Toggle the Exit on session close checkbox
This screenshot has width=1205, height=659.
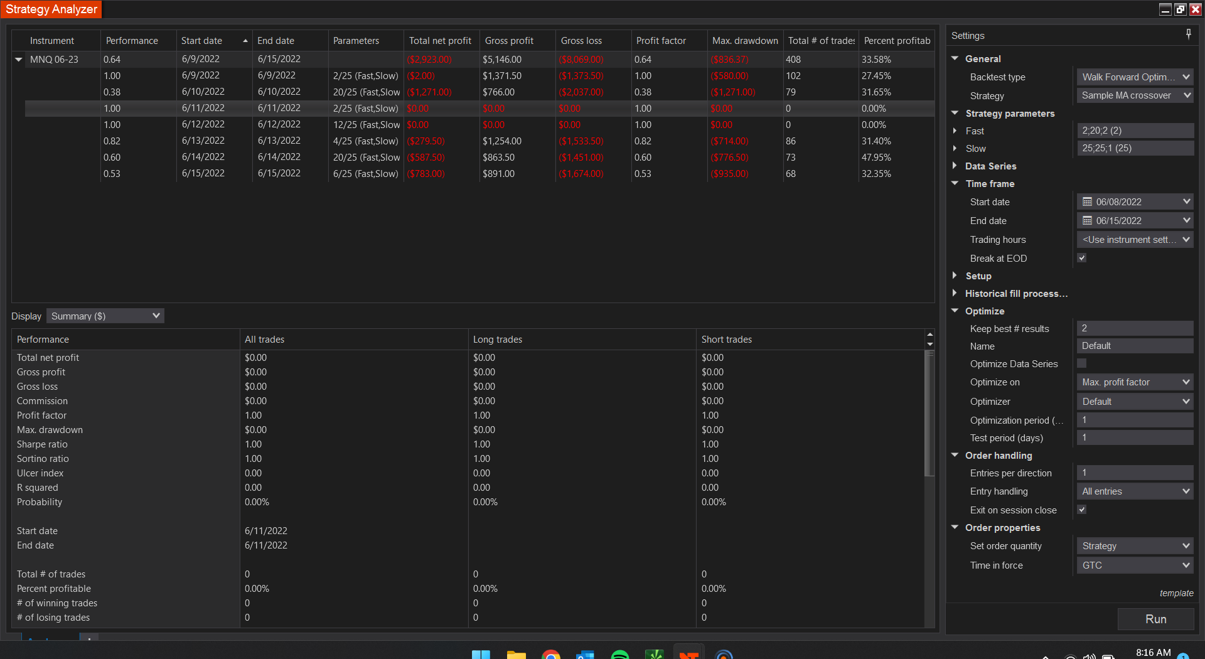1081,510
